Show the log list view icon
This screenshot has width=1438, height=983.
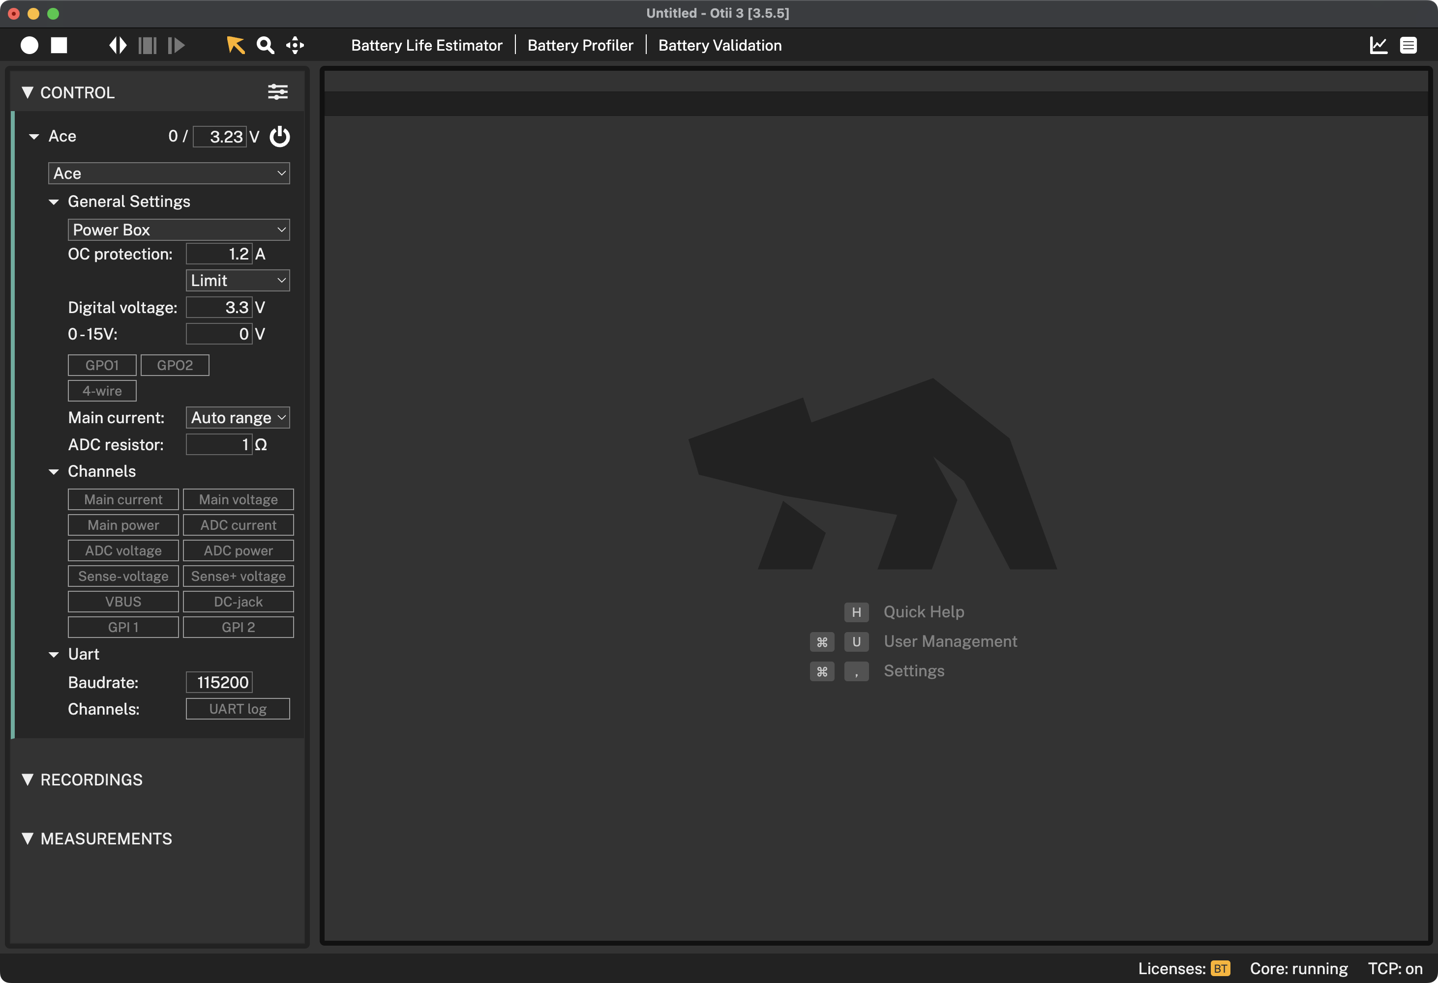pos(1408,45)
